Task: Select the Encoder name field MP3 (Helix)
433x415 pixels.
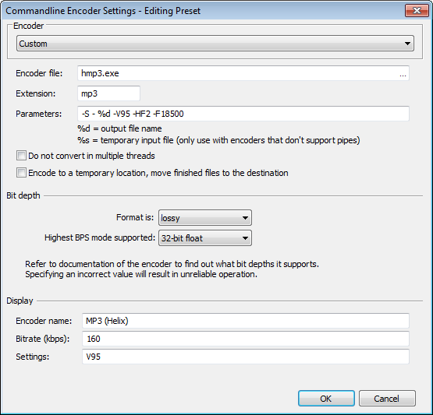Action: click(246, 321)
